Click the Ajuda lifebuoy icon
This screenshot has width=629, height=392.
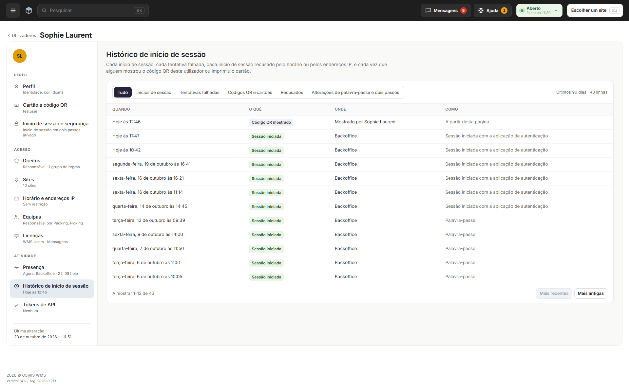tap(481, 10)
